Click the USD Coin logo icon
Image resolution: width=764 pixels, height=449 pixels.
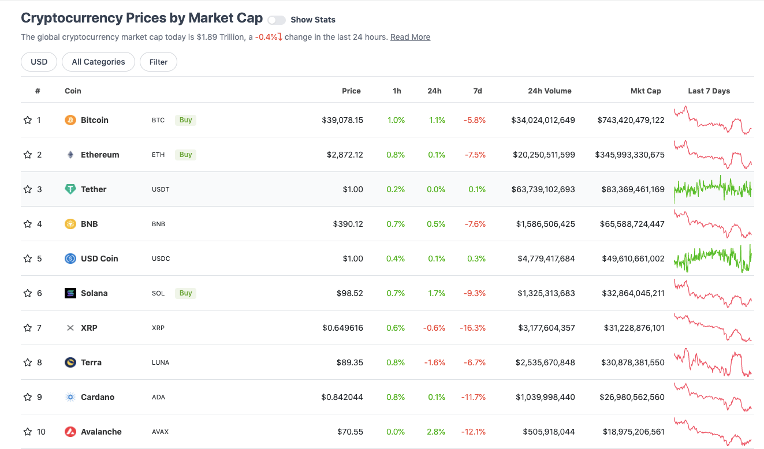[70, 259]
